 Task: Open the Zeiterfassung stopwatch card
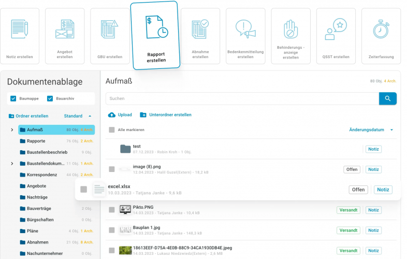[381, 36]
